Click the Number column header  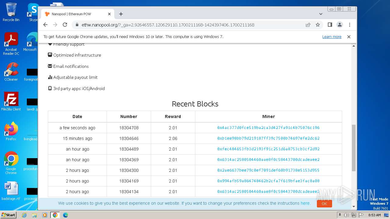[129, 116]
